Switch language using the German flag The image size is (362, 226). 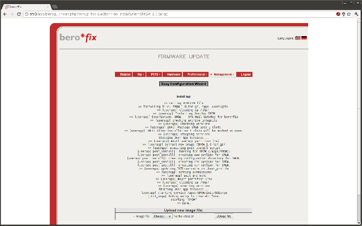click(304, 38)
